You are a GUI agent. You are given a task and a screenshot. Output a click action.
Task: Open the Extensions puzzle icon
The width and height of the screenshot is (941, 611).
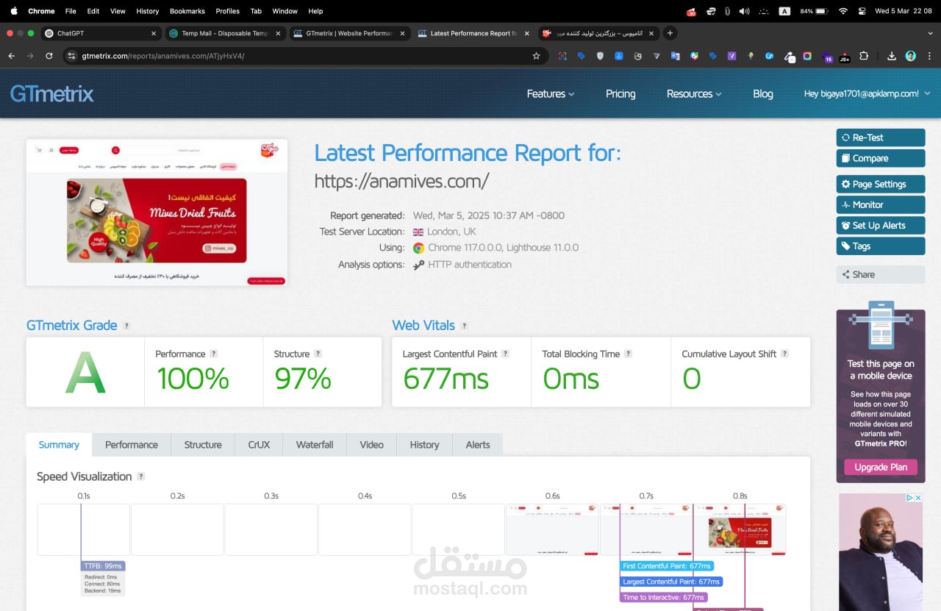864,56
